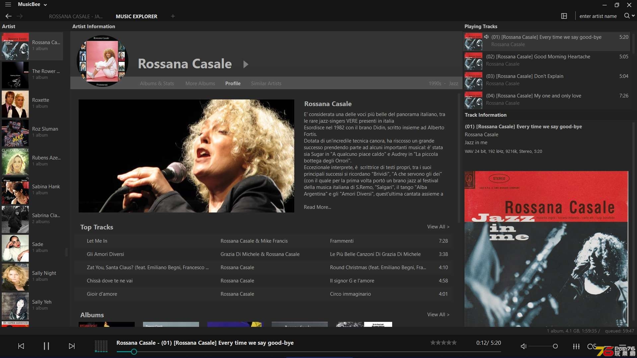This screenshot has height=358, width=637.
Task: Click the search magnifier icon
Action: tap(627, 16)
